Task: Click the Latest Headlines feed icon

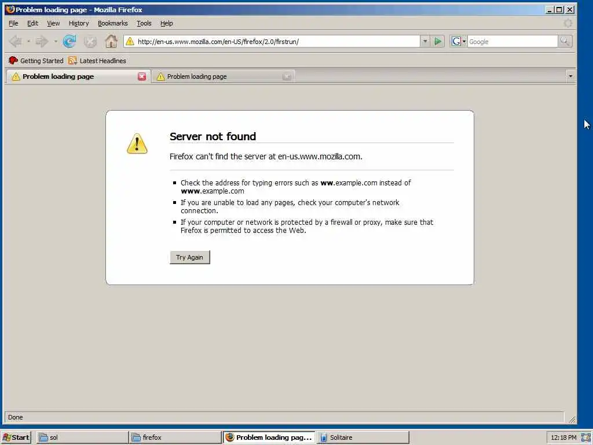Action: coord(72,60)
